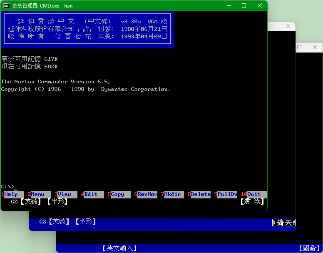Image resolution: width=323 pixels, height=253 pixels.
Task: Click the 現在可用記憶 602K line
Action: click(30, 67)
